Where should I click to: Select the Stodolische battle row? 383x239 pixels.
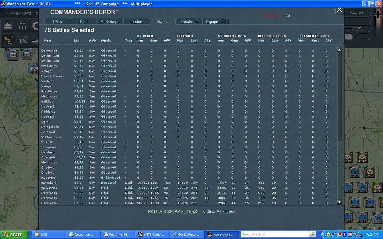pyautogui.click(x=188, y=66)
